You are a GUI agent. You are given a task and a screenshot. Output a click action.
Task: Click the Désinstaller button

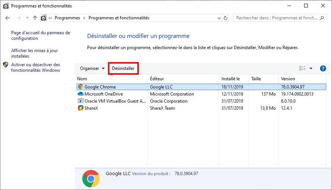pos(123,68)
